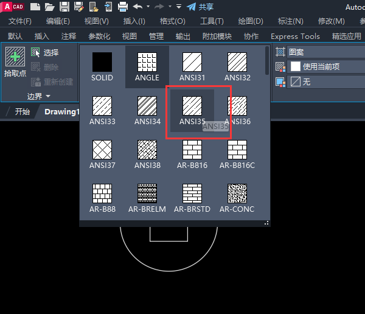Select the ANSI37 crosshatch pattern
This screenshot has width=365, height=314.
click(x=102, y=150)
